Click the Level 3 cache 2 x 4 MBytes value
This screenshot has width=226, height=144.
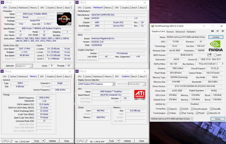[x=54, y=59]
